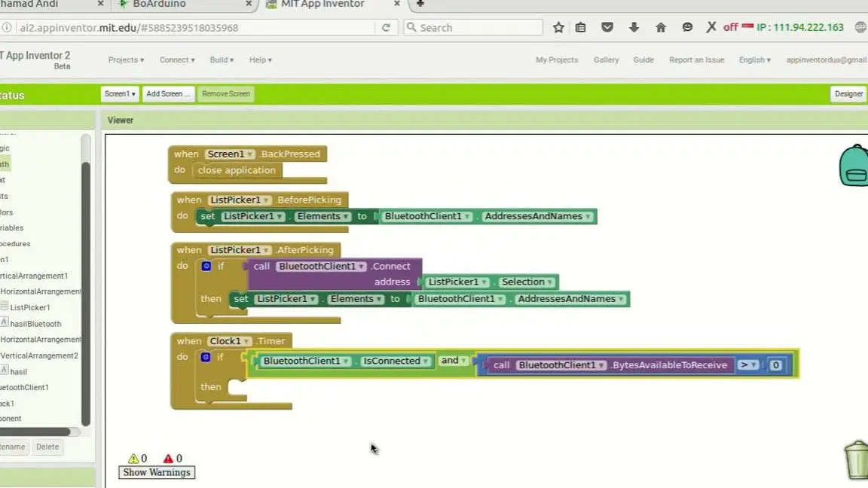Screen dimensions: 868x488
Task: Click the Add Screen button
Action: pos(168,94)
